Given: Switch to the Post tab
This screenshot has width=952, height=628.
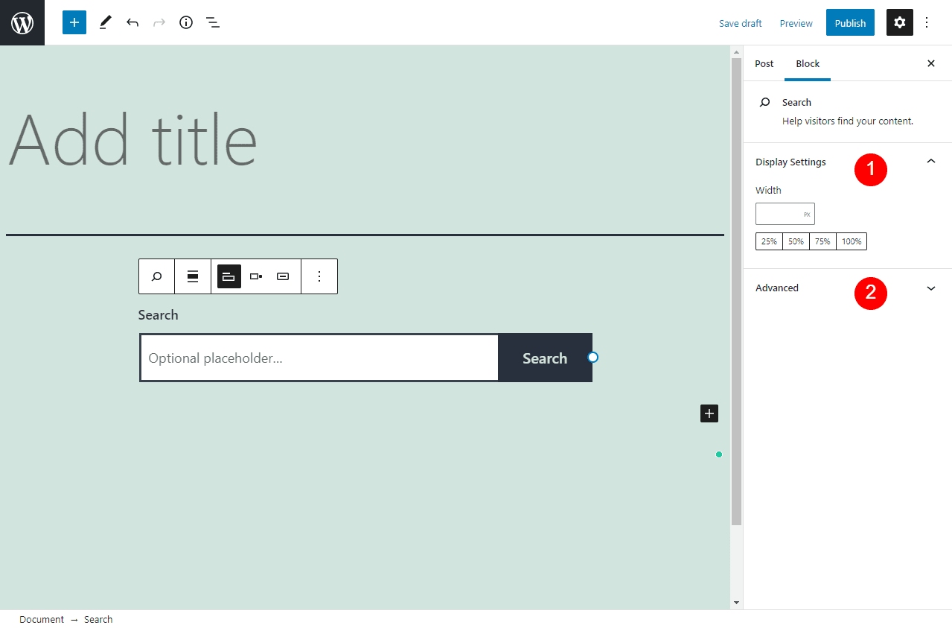Looking at the screenshot, I should (x=764, y=64).
